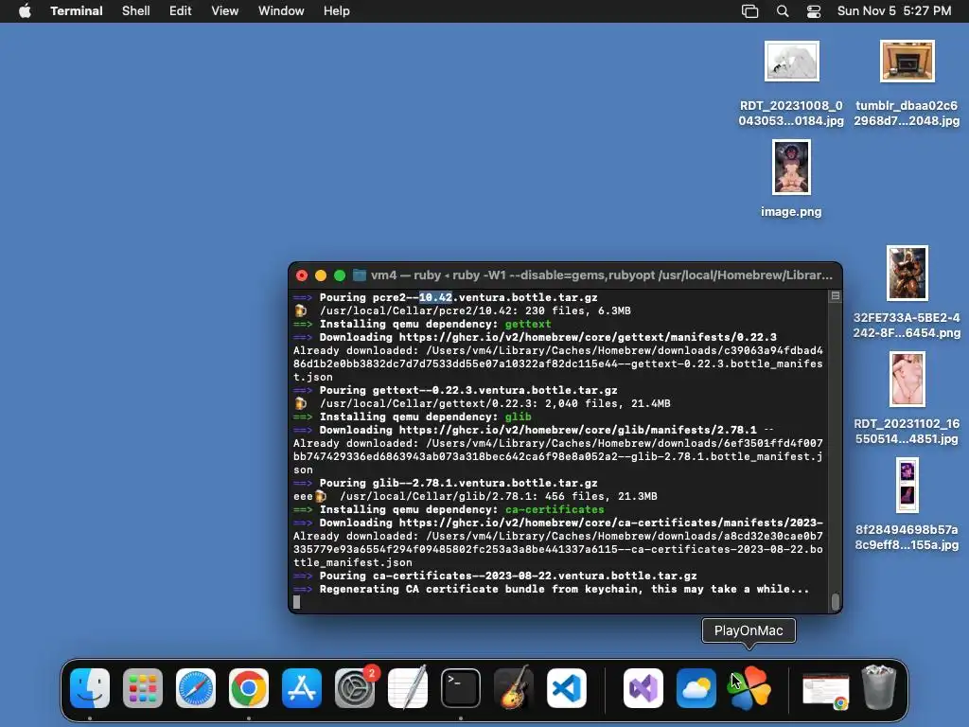
Task: Open the Help menu
Action: pyautogui.click(x=337, y=11)
